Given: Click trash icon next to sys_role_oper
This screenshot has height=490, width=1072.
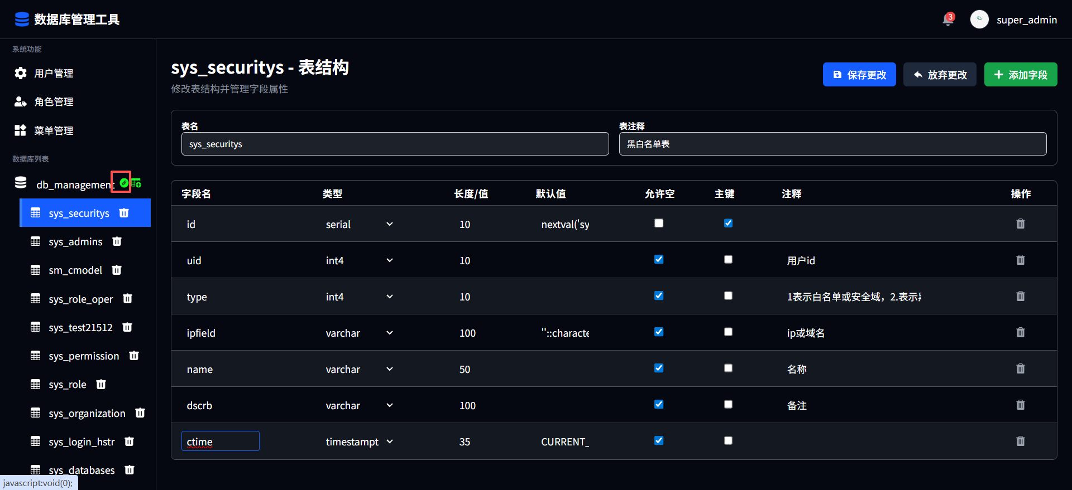Looking at the screenshot, I should [x=127, y=299].
